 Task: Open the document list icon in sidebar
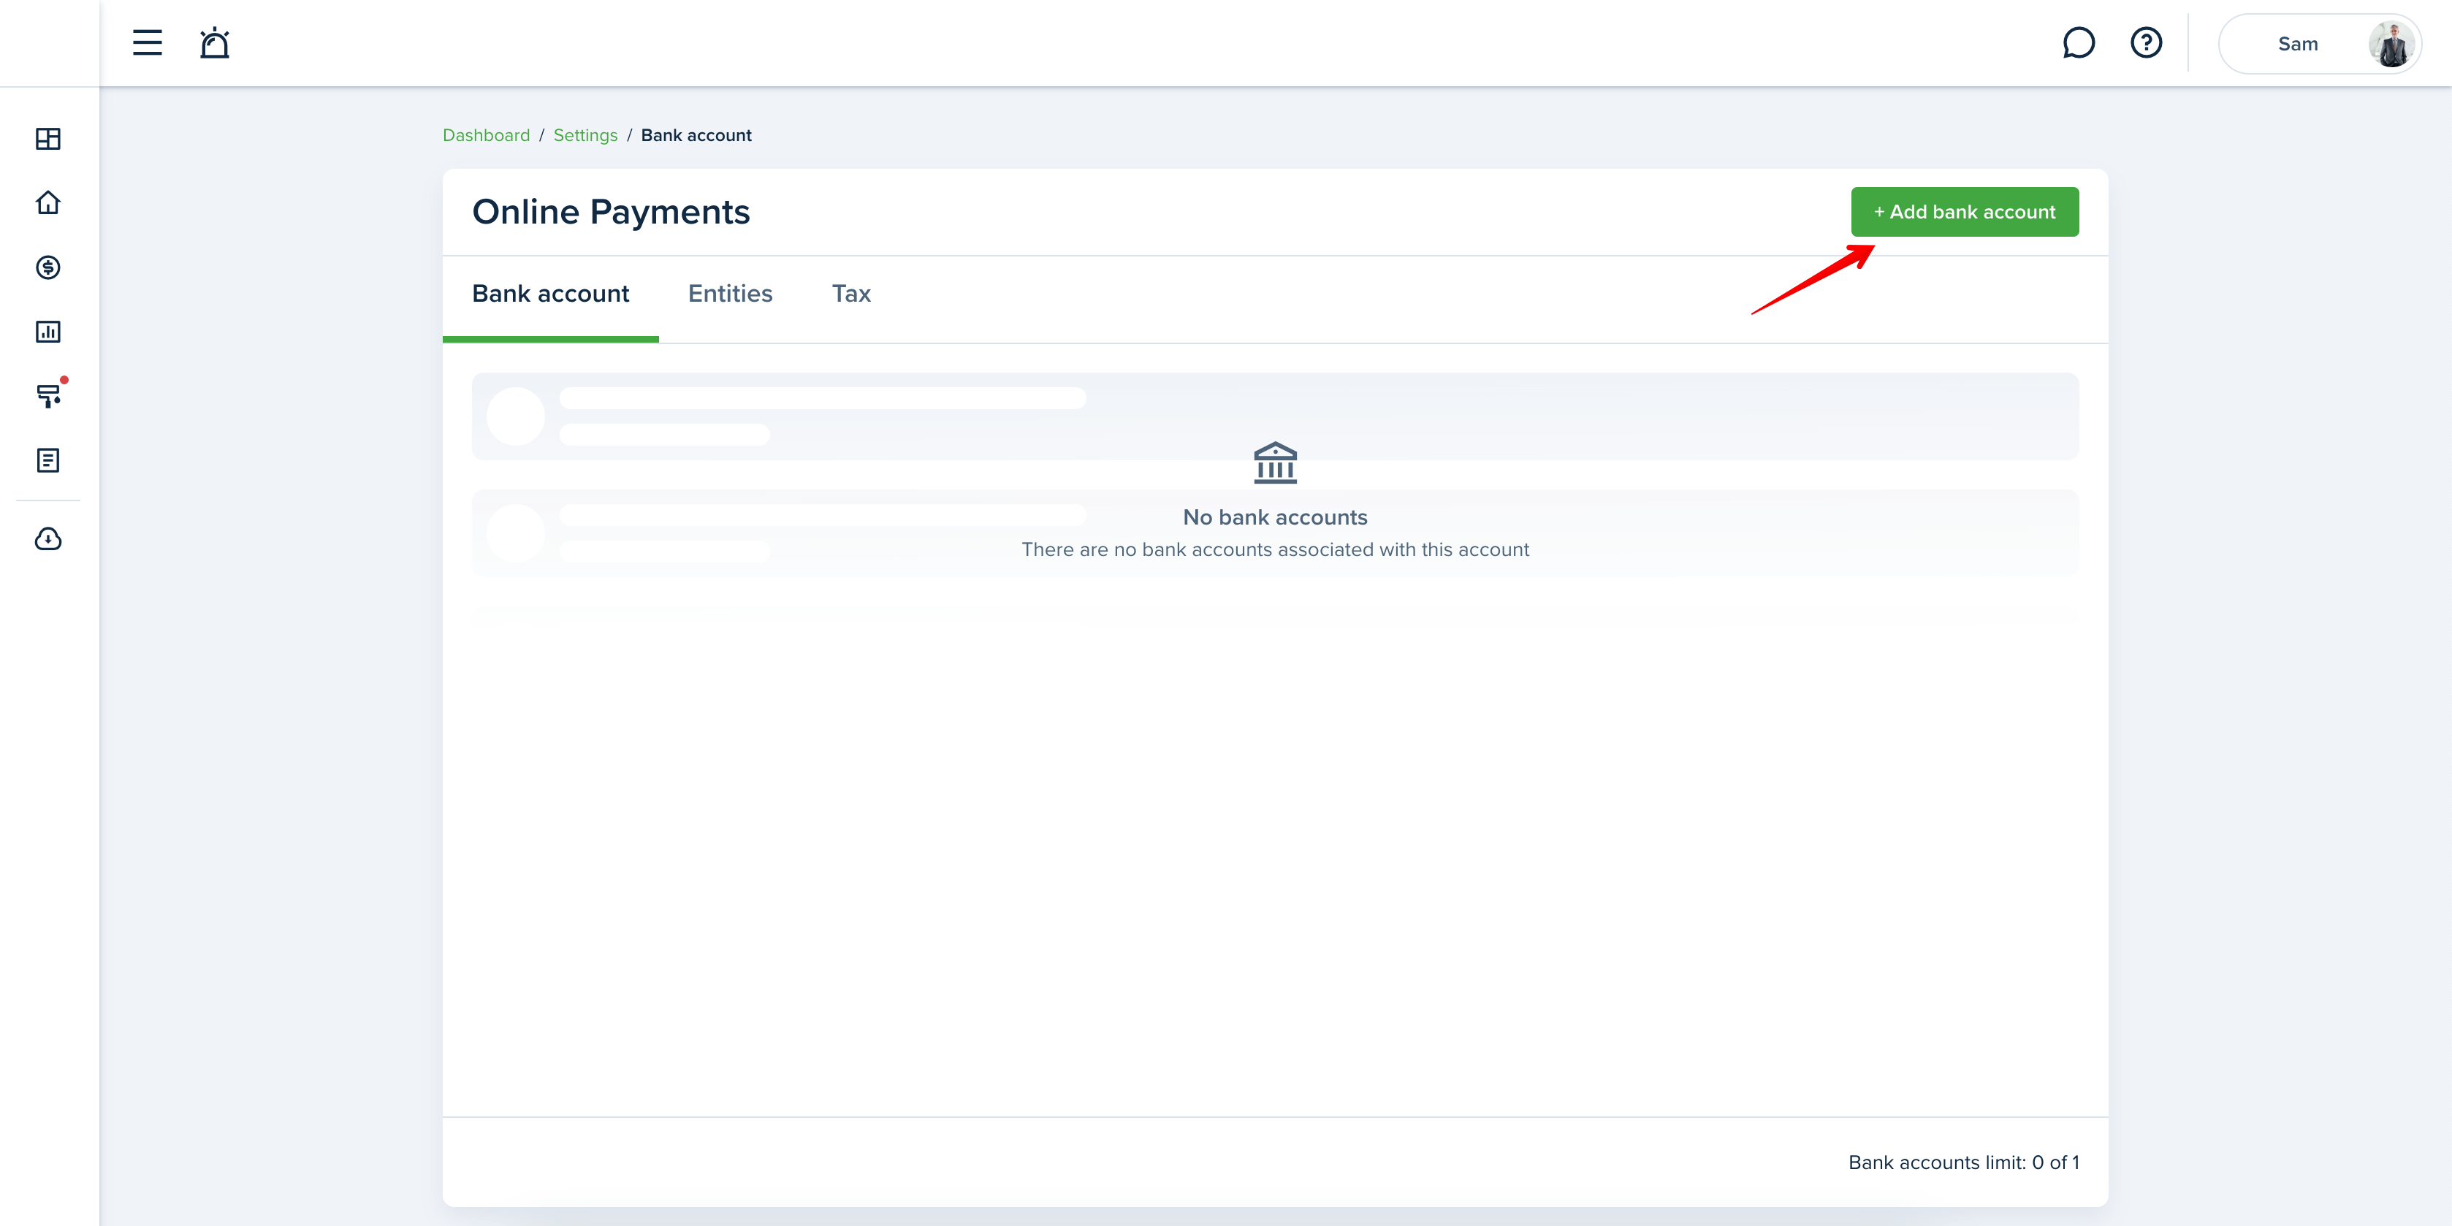tap(47, 461)
